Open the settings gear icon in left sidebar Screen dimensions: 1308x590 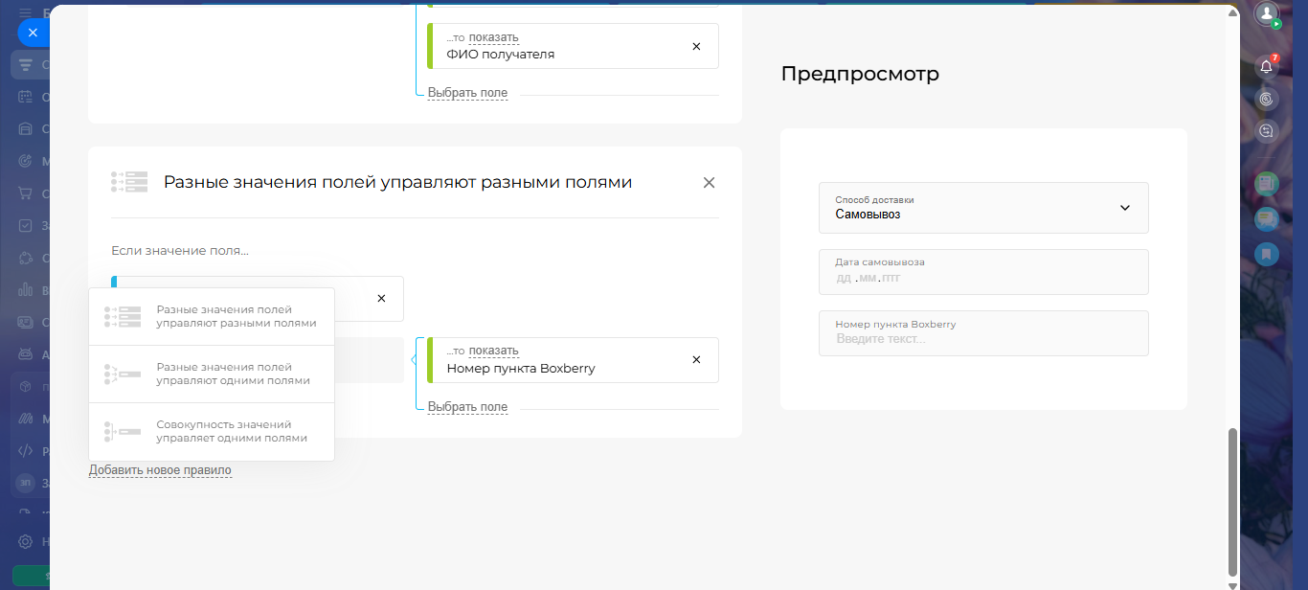(x=25, y=541)
